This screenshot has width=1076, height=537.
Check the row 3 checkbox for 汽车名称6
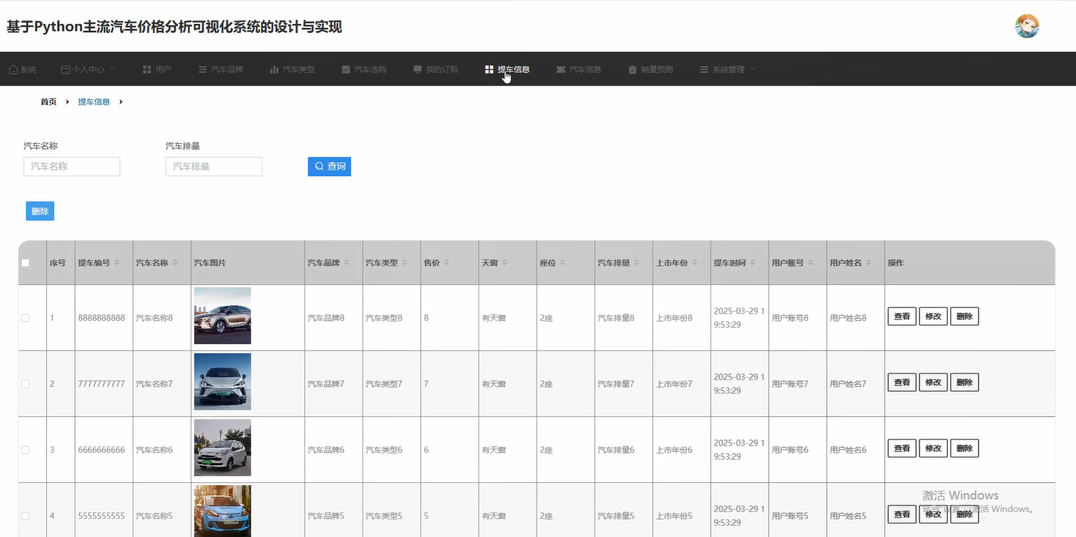pos(25,450)
